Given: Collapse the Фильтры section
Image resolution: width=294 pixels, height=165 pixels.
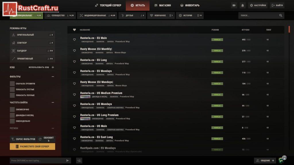Looking at the screenshot, I should tap(53, 77).
